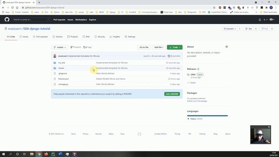Open Firefox from the taskbar
Viewport: 279px width, 157px height.
[46, 154]
